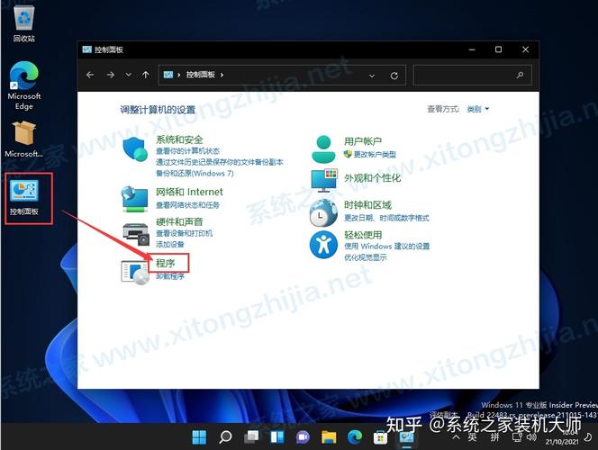
Task: Open 通过文件历史记录保存你的文件备份副本 link
Action: 219,162
